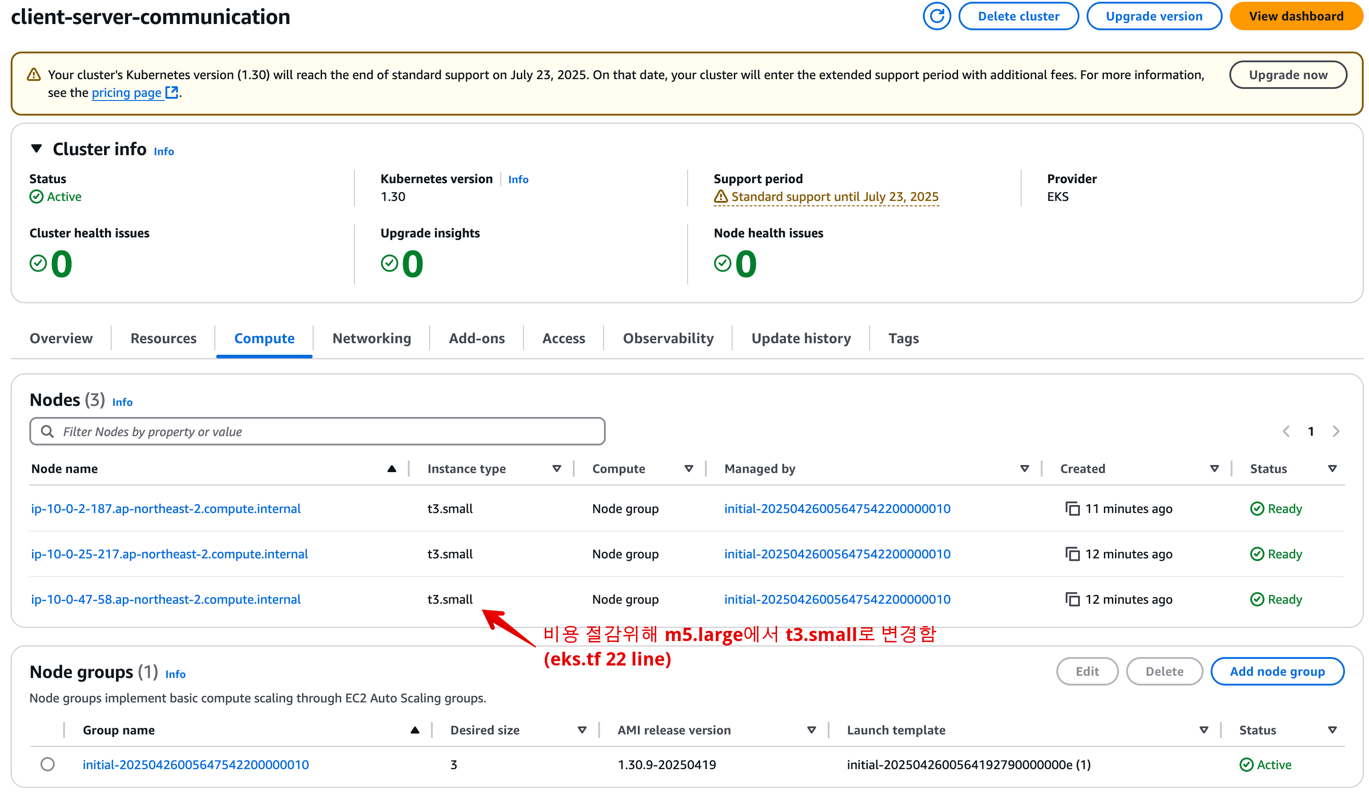This screenshot has height=794, width=1369.
Task: Switch to the Access tab
Action: 564,339
